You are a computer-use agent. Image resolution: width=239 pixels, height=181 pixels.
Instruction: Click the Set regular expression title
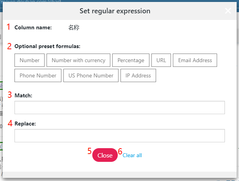[x=115, y=11]
